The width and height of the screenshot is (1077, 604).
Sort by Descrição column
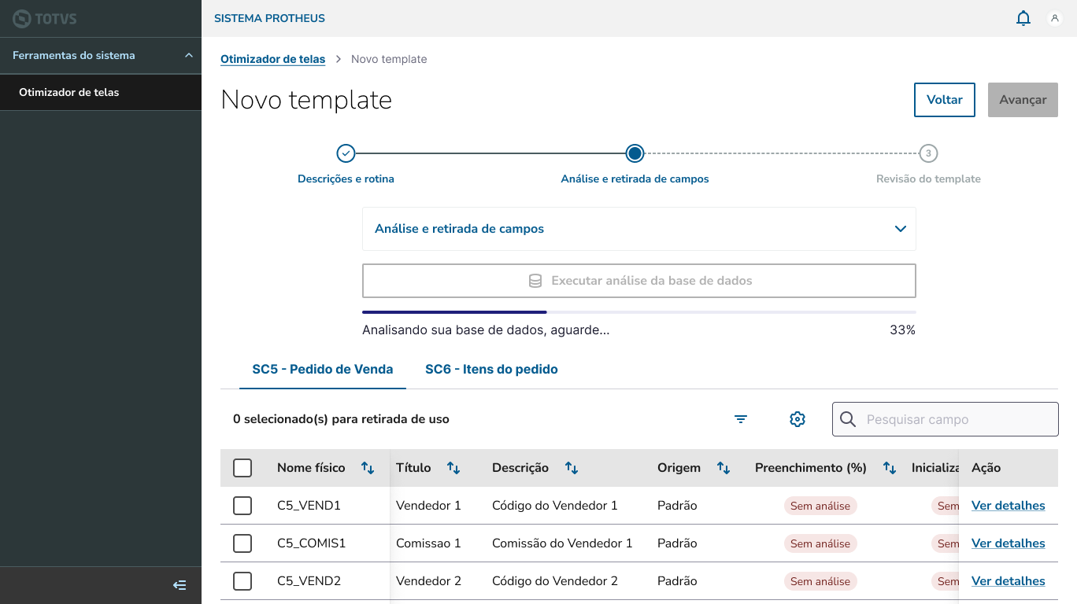click(572, 468)
